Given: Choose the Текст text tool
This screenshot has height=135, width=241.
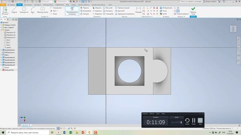Looking at the screenshot, I should click(x=54, y=11).
